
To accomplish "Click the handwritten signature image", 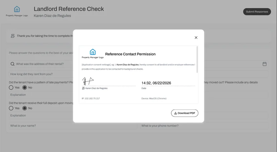I will [88, 81].
